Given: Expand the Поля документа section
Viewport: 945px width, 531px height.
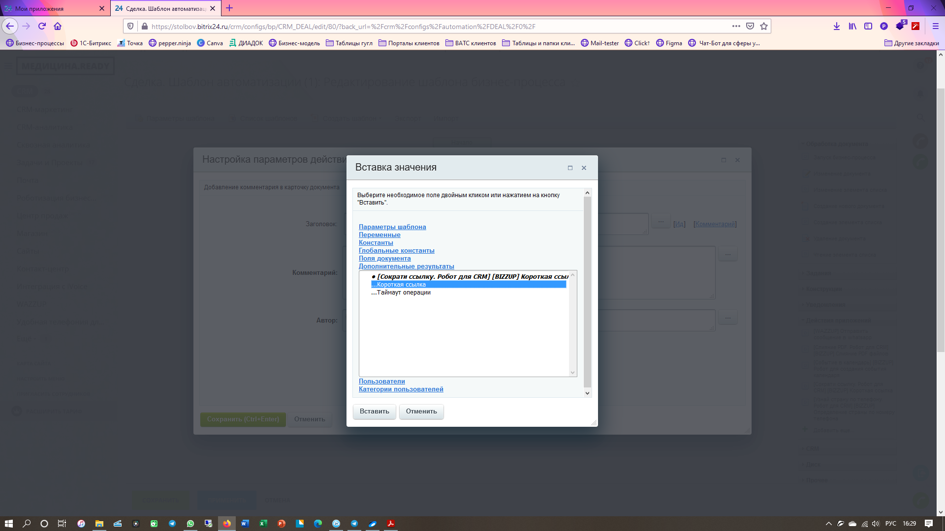Looking at the screenshot, I should click(x=384, y=258).
